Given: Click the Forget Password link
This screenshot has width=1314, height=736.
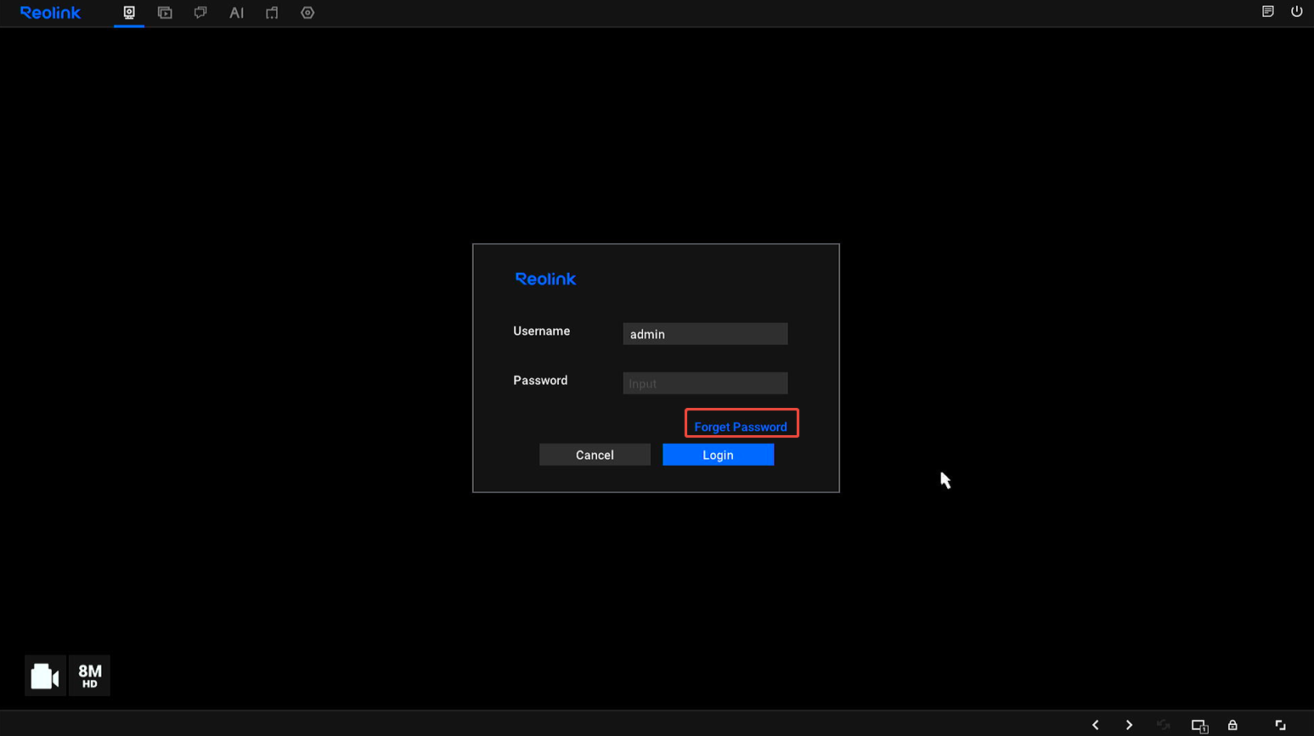Looking at the screenshot, I should [741, 427].
